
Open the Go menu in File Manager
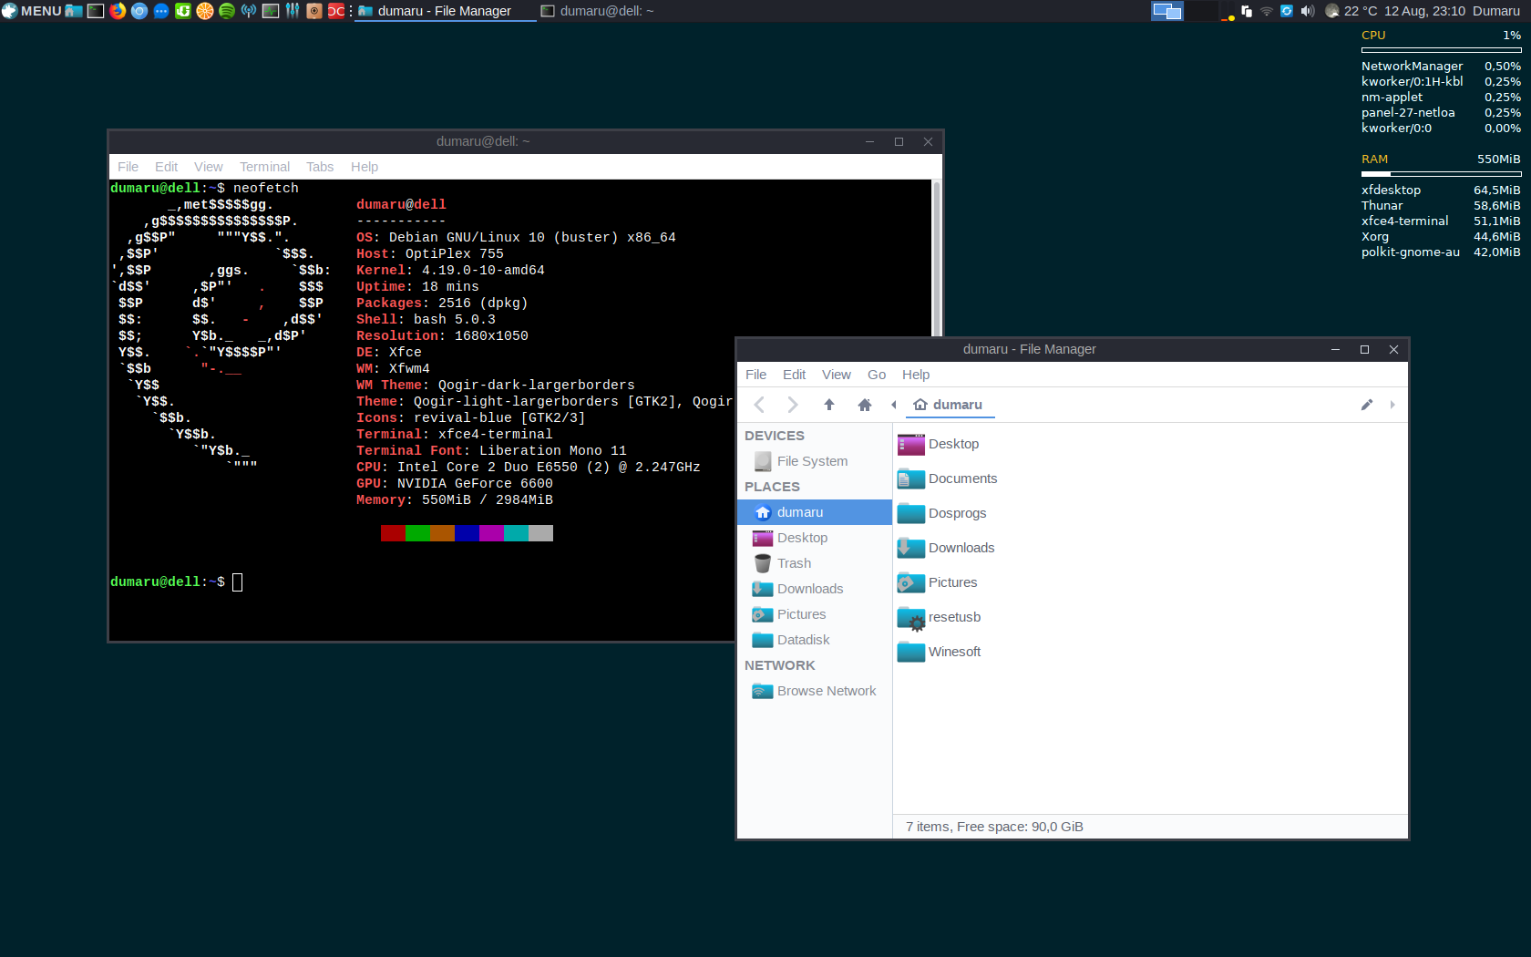pos(876,375)
